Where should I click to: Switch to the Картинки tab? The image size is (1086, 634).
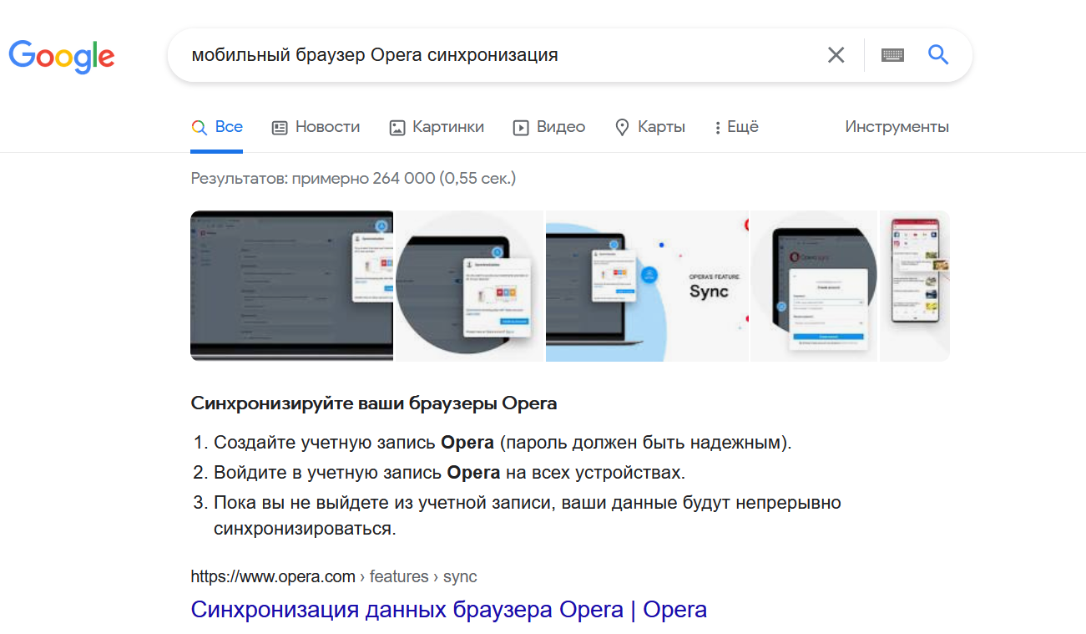tap(437, 127)
